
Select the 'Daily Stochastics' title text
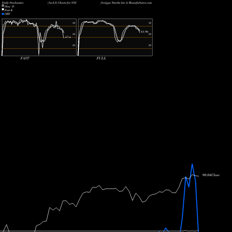point(13,3)
